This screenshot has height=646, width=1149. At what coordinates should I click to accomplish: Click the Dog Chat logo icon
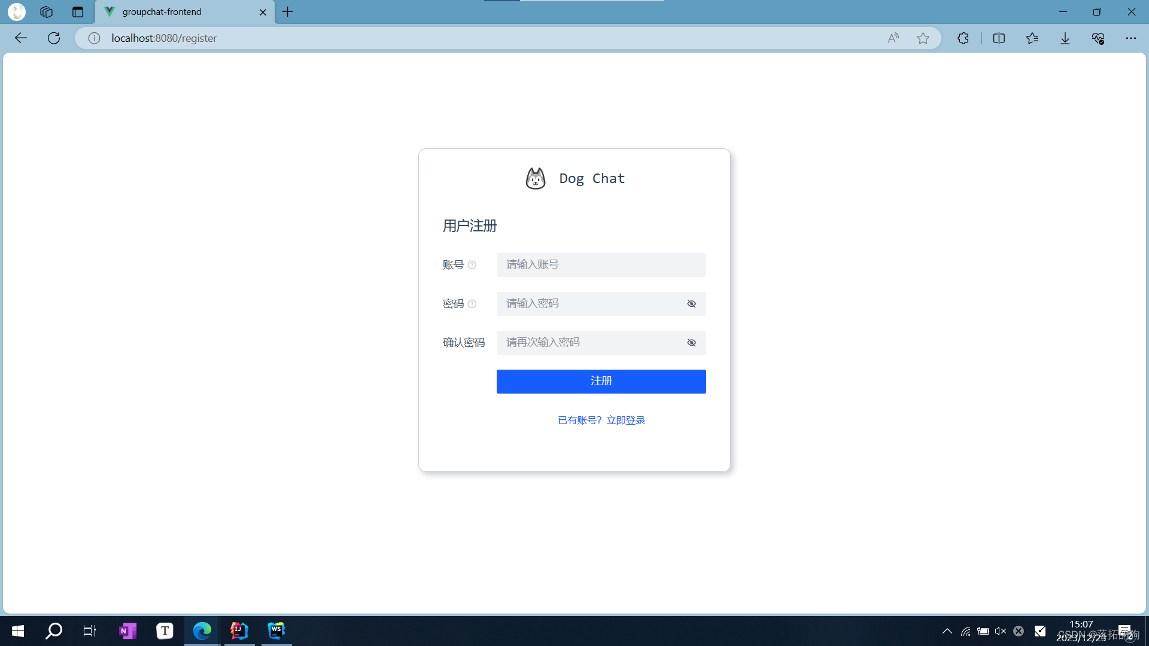click(x=536, y=178)
